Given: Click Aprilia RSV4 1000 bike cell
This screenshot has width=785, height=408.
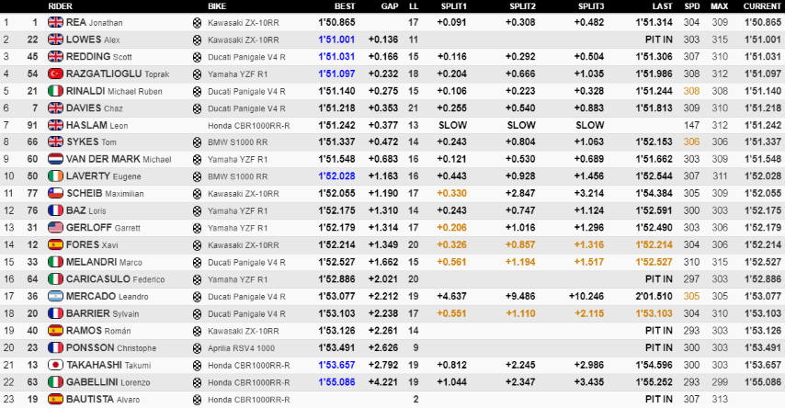Looking at the screenshot, I should coord(242,348).
